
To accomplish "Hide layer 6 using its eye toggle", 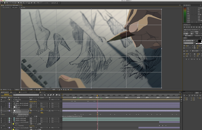I will pyautogui.click(x=1, y=118).
